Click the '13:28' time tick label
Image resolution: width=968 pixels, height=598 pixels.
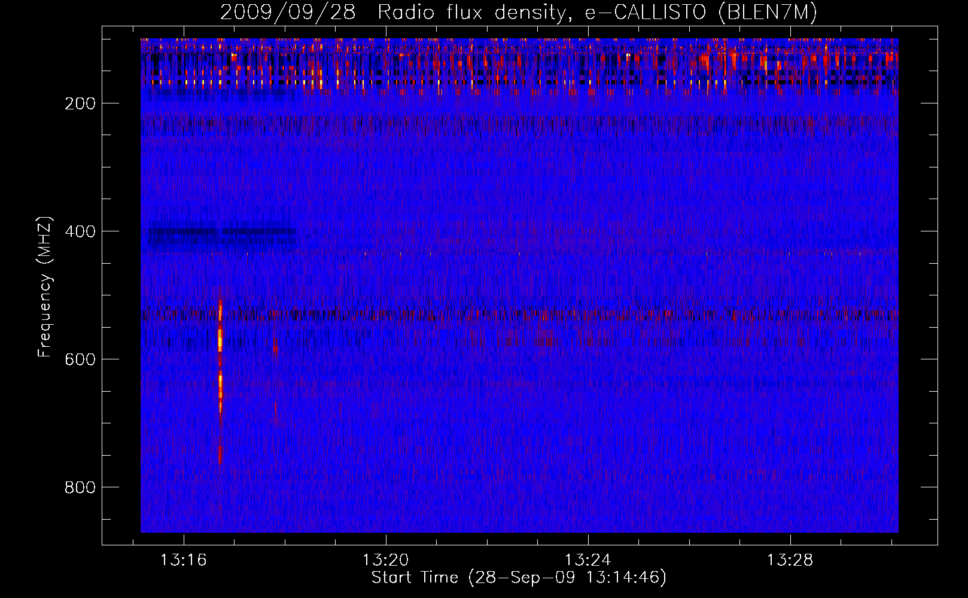click(790, 560)
